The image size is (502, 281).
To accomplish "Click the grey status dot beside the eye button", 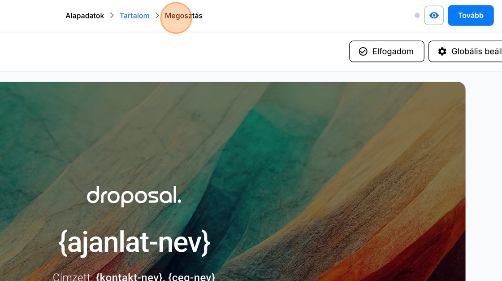I will (x=417, y=15).
